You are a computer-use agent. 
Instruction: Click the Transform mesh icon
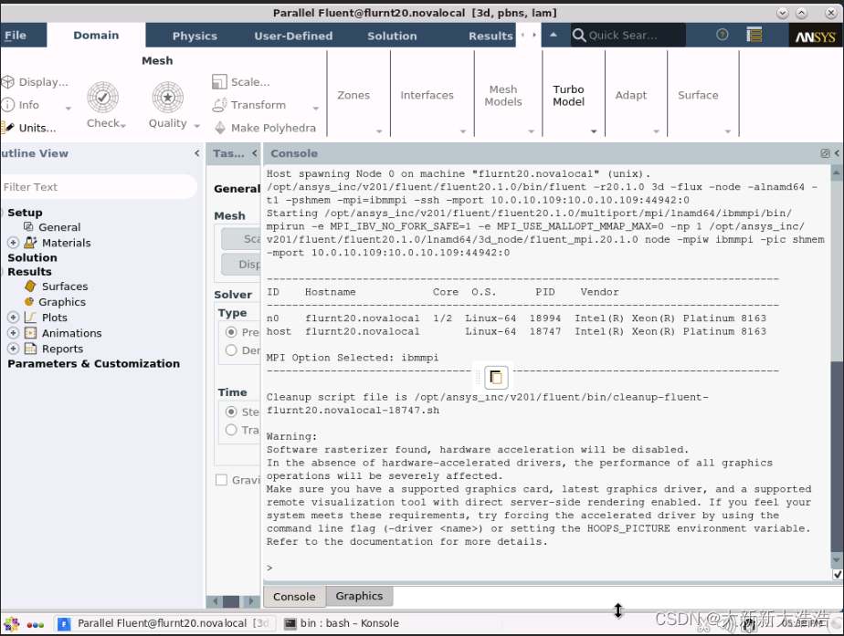coord(220,105)
